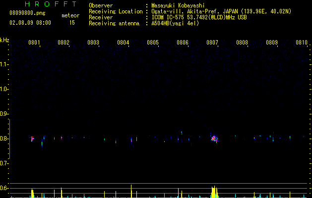Click the file name 08090800.png
Screen dimensions: 312x198
click(x=27, y=13)
